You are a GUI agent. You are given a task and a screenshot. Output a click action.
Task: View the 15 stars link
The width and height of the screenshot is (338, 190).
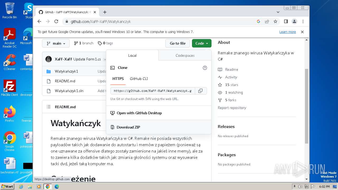[x=228, y=85]
